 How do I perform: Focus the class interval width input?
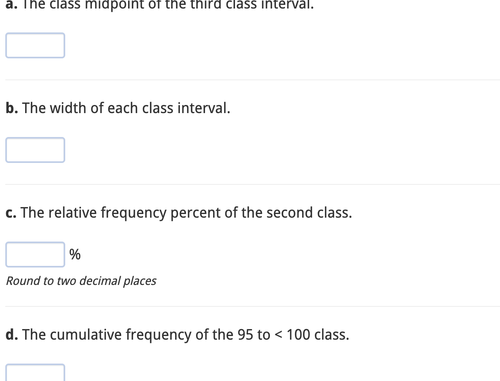point(35,150)
